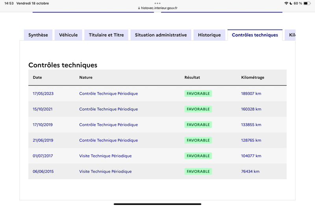Click the Kilométrage column header

point(252,77)
